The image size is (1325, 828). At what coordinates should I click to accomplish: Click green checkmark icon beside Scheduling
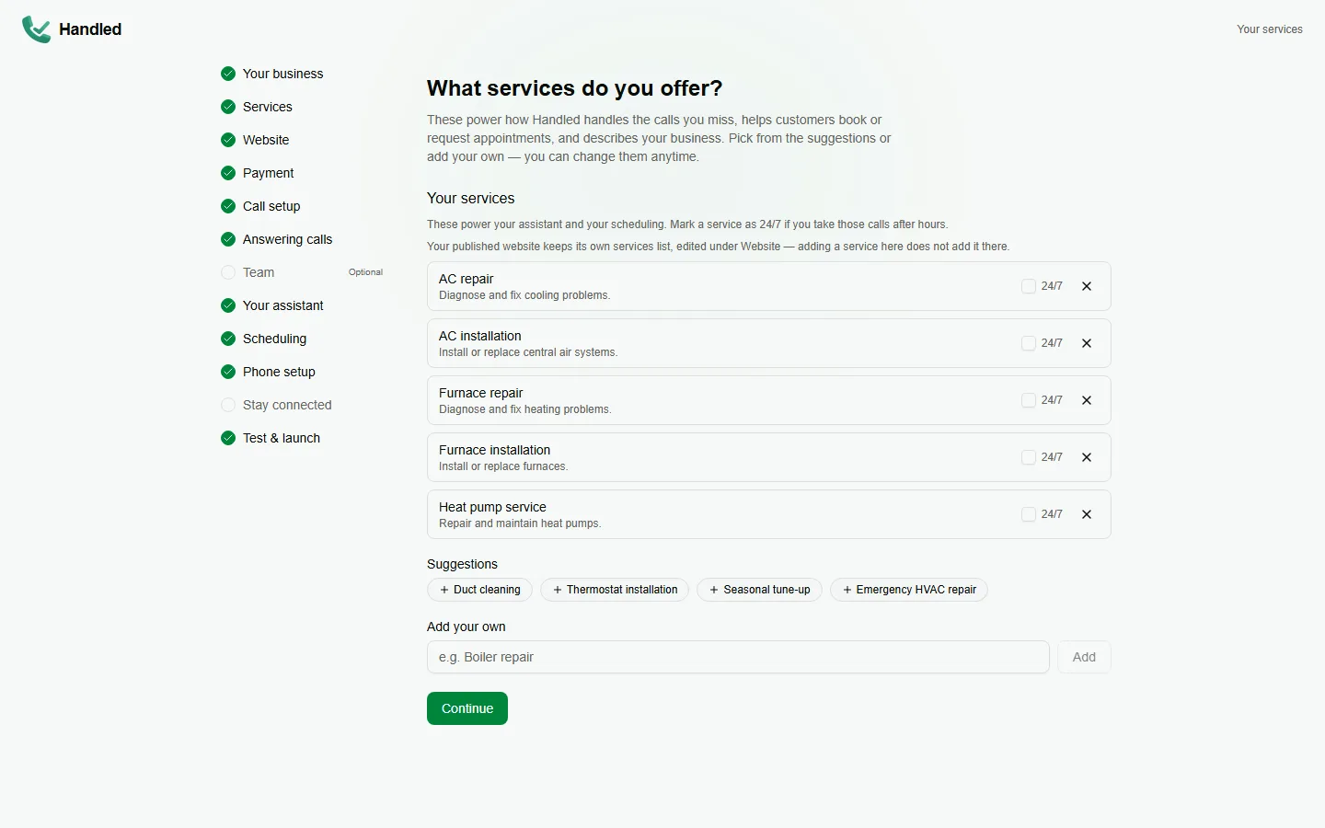click(228, 339)
